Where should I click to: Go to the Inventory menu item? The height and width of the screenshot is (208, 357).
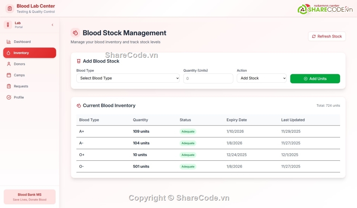[x=29, y=53]
